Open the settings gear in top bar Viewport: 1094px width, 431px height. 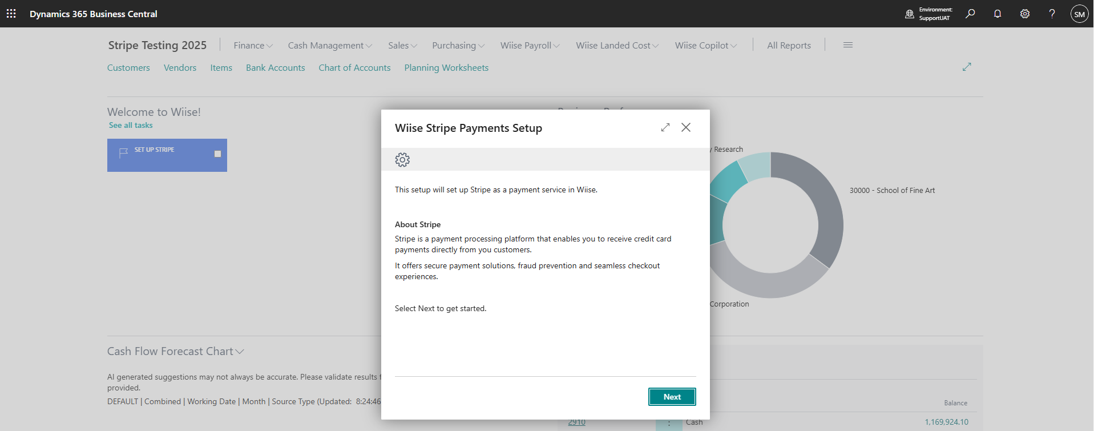coord(1025,14)
